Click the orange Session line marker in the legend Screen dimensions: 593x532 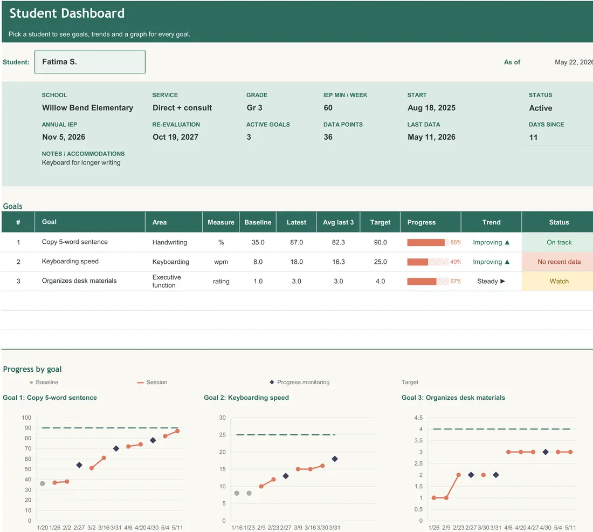(140, 383)
